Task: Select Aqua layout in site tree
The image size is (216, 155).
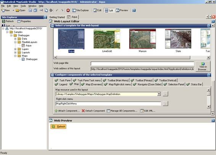Action: coord(29,45)
